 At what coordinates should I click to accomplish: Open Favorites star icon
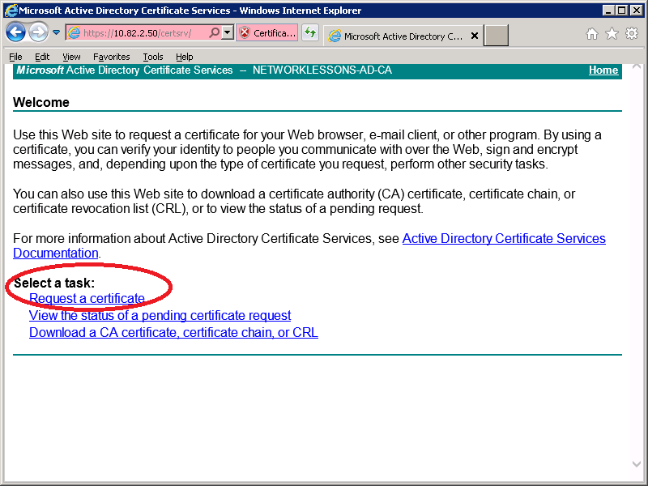click(x=612, y=33)
